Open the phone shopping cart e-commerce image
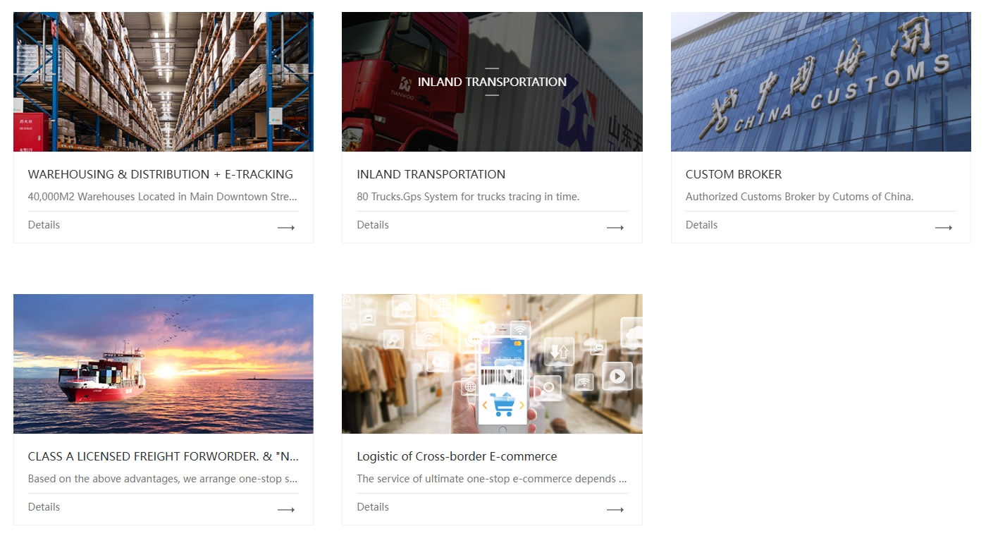 pyautogui.click(x=492, y=364)
